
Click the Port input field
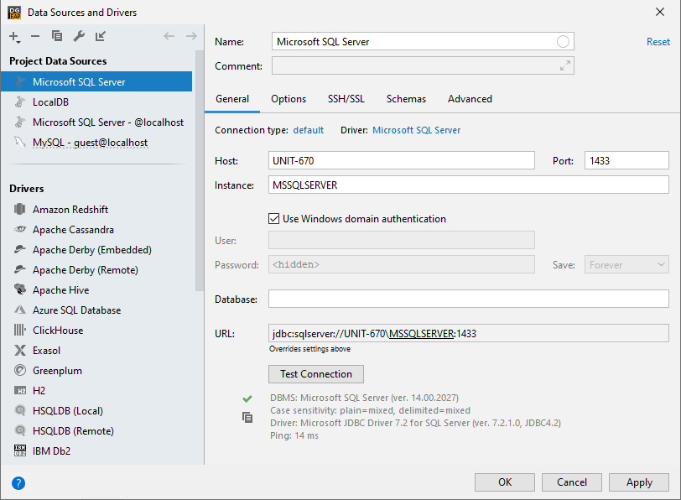pos(626,160)
